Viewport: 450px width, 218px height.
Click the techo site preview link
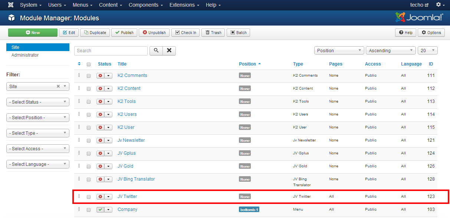(419, 5)
